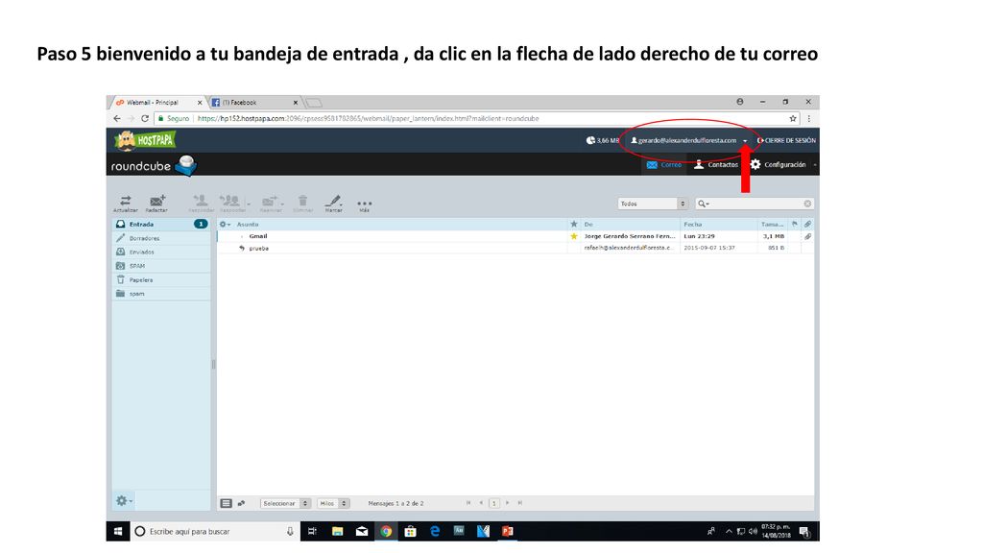Click the 3,66 MB disk usage indicator
The height and width of the screenshot is (553, 983).
tap(603, 140)
